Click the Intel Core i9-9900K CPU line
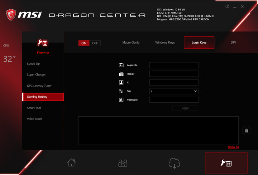The width and height of the screenshot is (258, 175). click(186, 16)
